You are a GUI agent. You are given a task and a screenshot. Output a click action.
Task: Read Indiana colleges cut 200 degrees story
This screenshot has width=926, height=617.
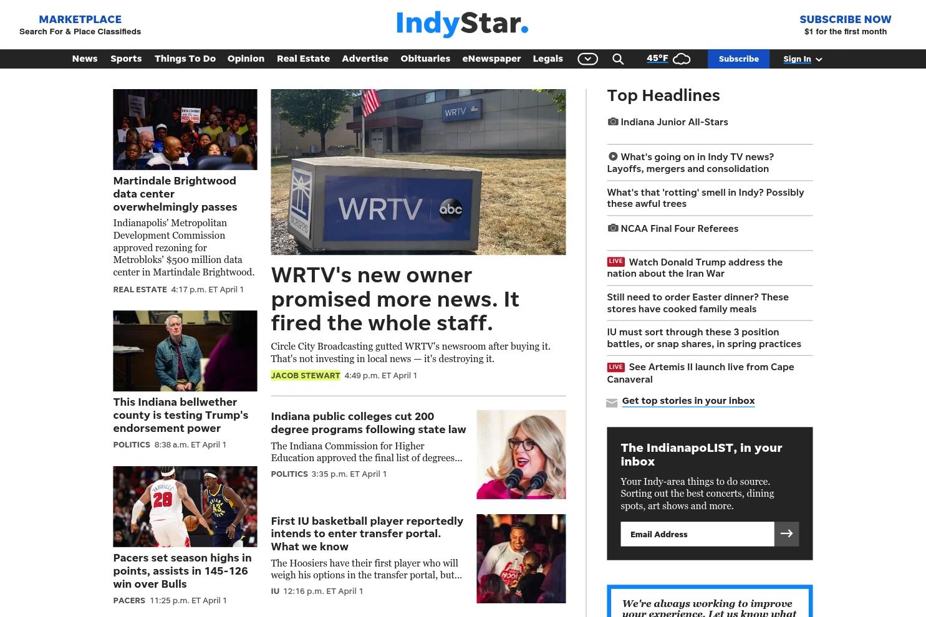(369, 423)
